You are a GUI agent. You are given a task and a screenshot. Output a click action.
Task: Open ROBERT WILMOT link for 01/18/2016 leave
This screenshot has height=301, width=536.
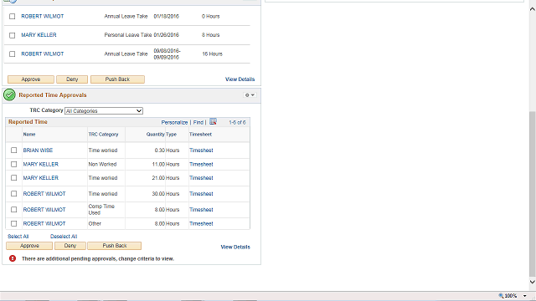pyautogui.click(x=43, y=17)
